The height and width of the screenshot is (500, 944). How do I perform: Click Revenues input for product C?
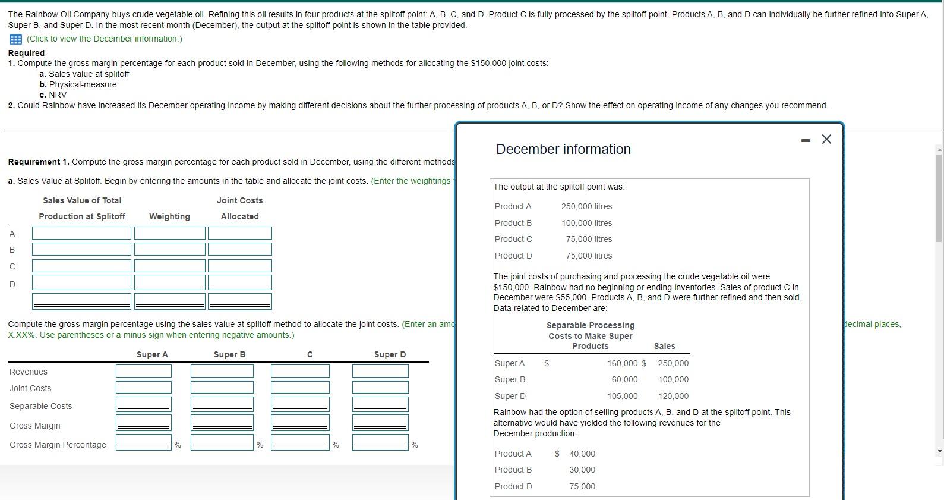tap(301, 371)
